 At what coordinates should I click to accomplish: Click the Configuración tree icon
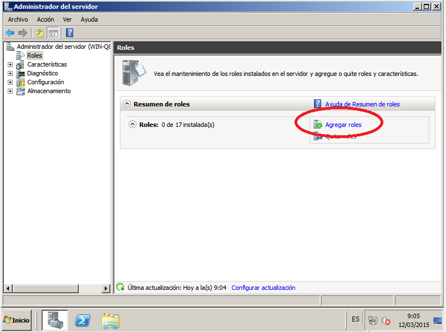(21, 82)
